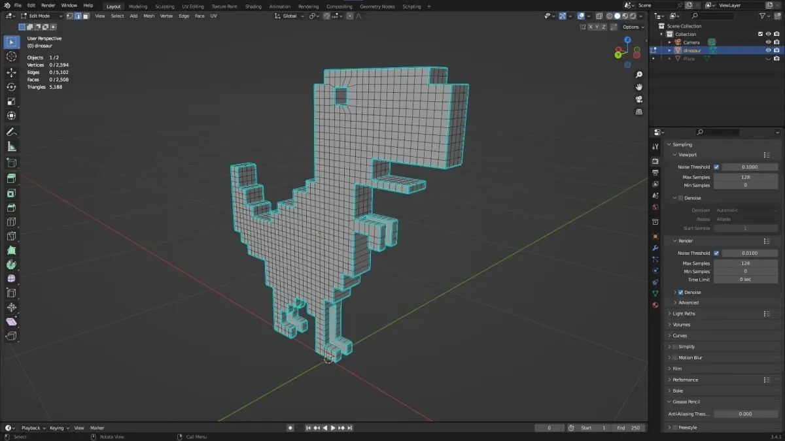Switch to the Shading workspace tab
Screen dimensions: 785x441
(x=253, y=7)
